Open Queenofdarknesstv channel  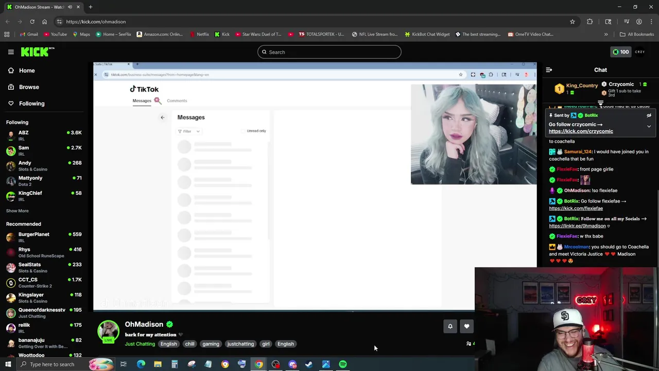click(x=44, y=313)
